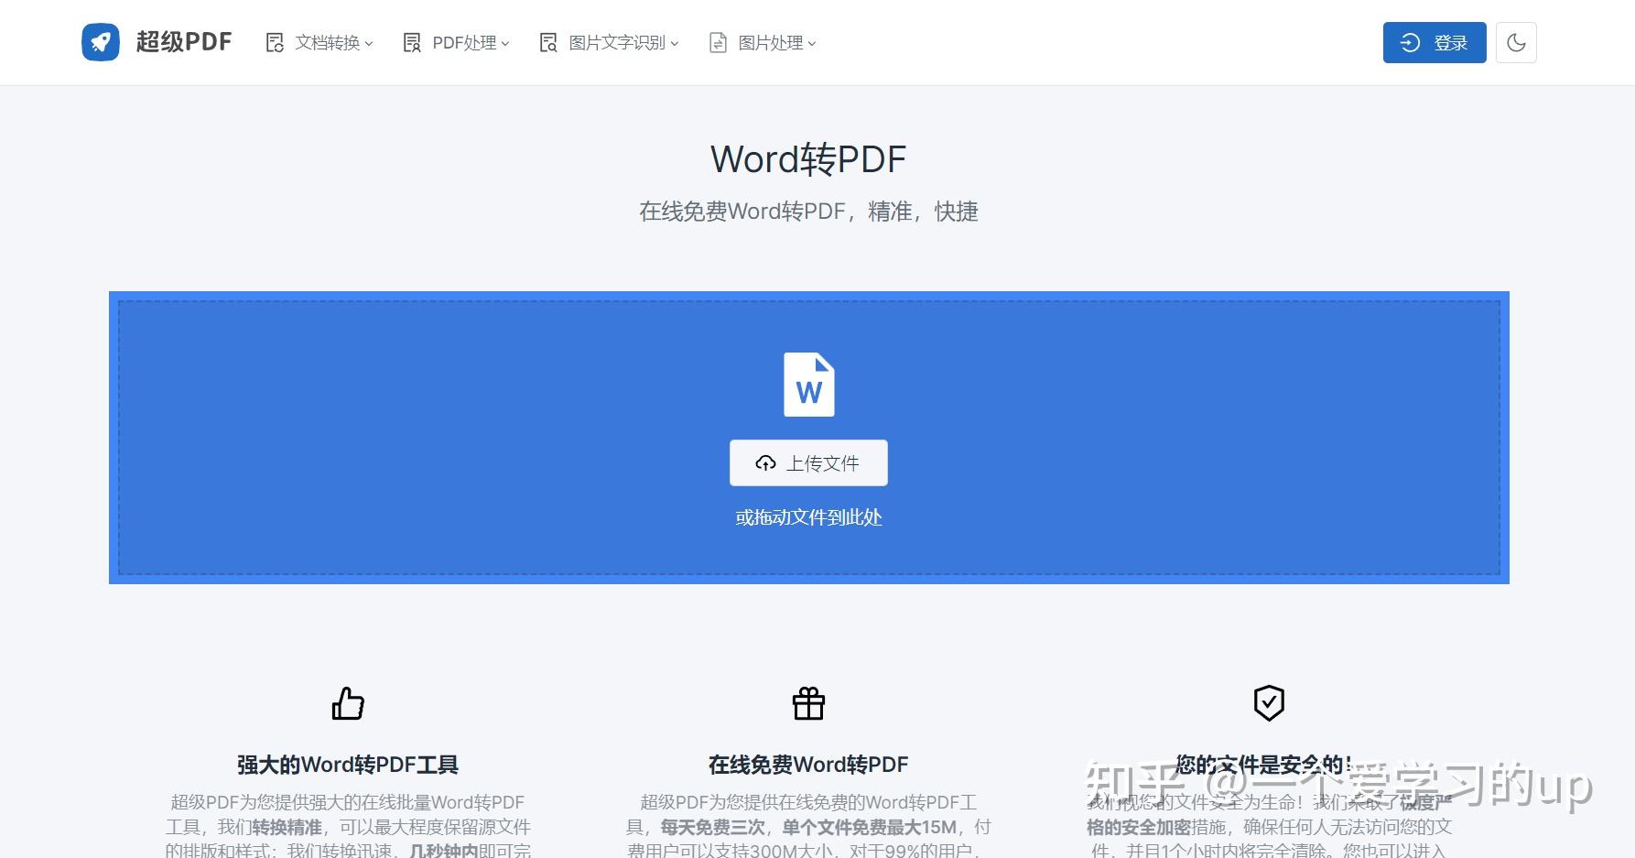Click the Word转PDF page heading

point(808,159)
